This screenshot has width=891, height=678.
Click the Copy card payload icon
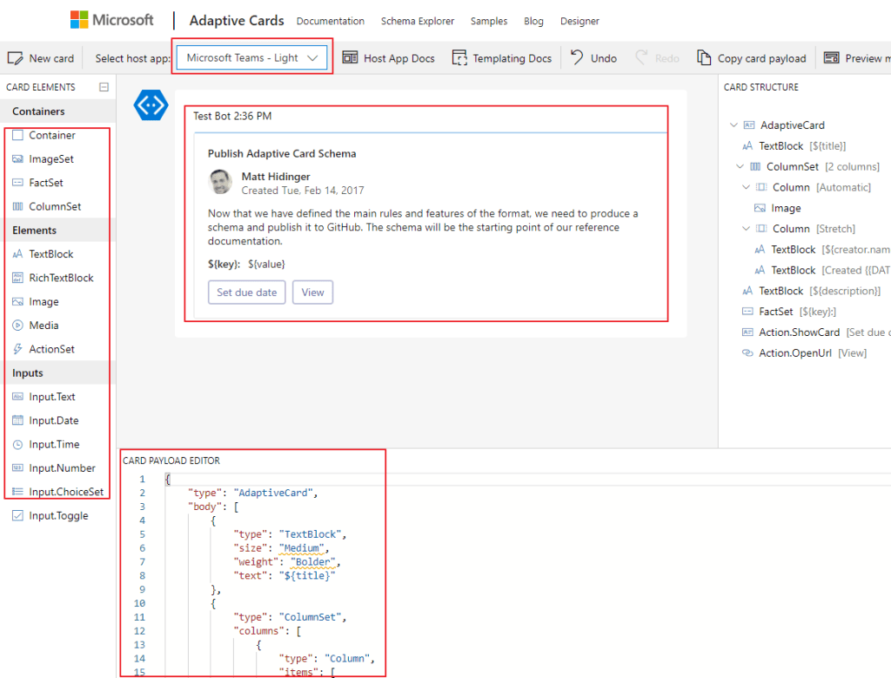click(x=704, y=58)
